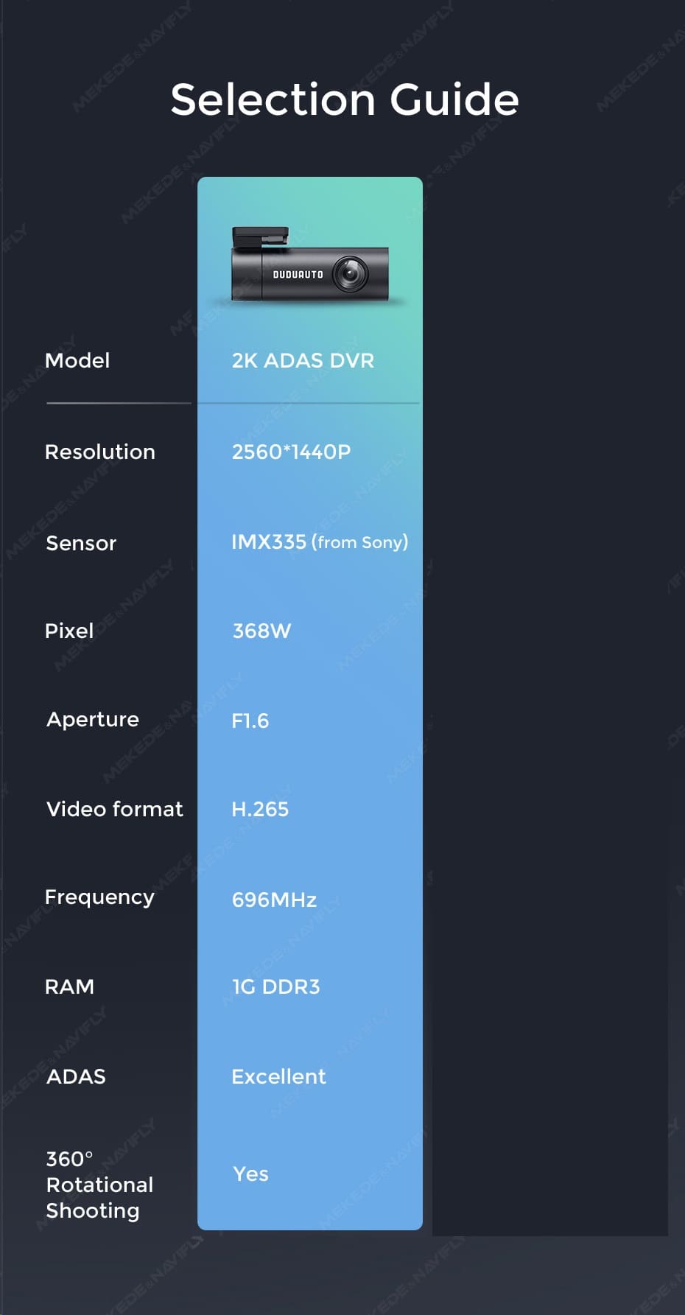685x1315 pixels.
Task: Click the F1.6 aperture value
Action: [x=250, y=720]
